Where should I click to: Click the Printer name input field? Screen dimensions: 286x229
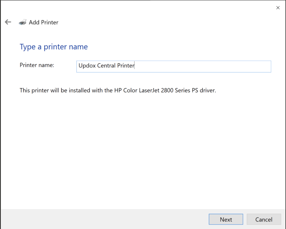coord(174,66)
